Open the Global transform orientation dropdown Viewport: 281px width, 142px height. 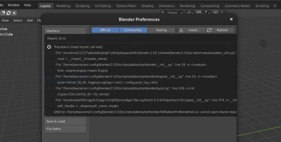point(172,13)
